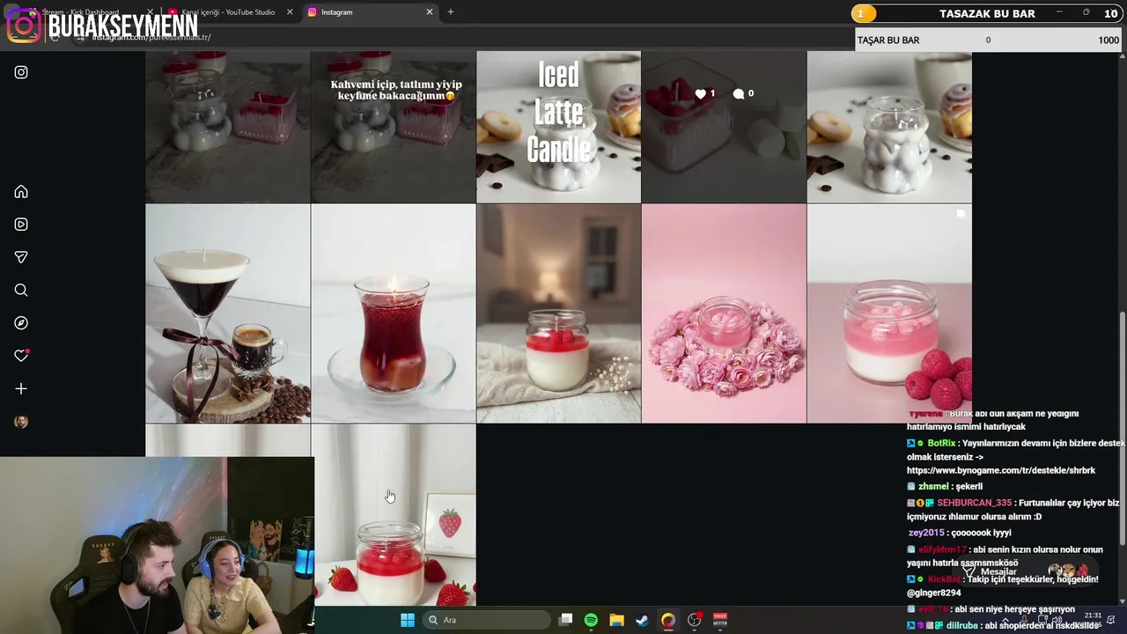Click the comment count bubble on hovered post
The height and width of the screenshot is (634, 1127).
pos(743,93)
